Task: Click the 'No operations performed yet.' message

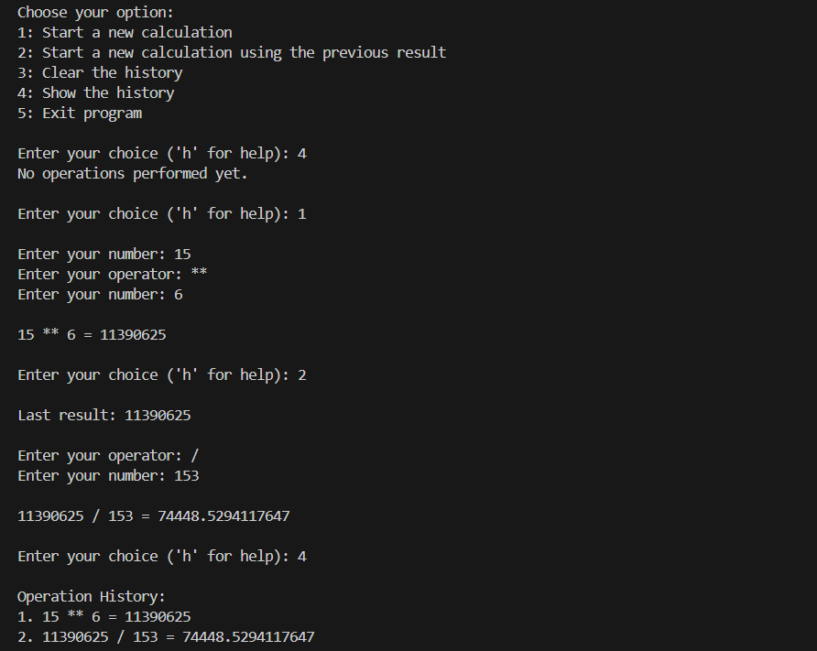Action: tap(133, 174)
